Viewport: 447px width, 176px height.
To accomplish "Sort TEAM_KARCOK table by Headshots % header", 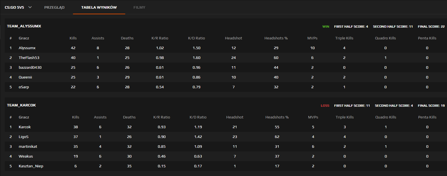I will (277, 117).
